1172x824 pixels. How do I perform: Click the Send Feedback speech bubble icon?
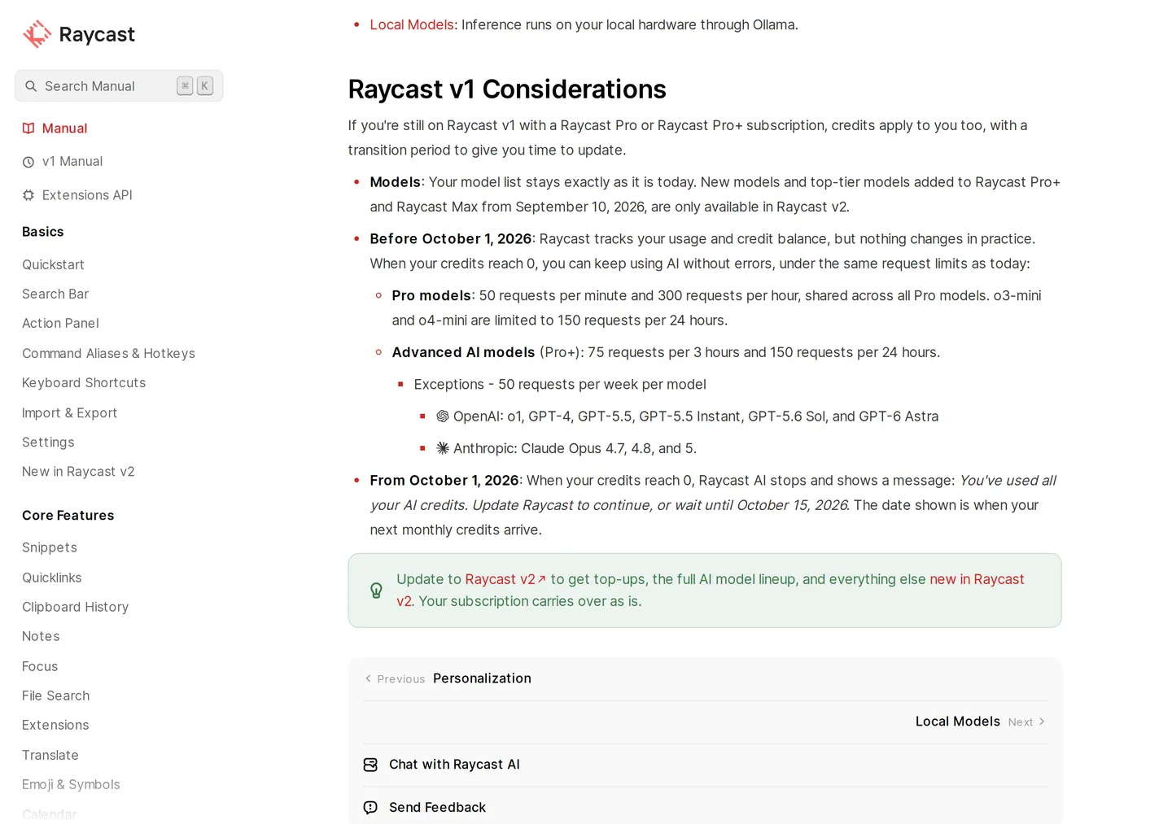click(x=370, y=808)
